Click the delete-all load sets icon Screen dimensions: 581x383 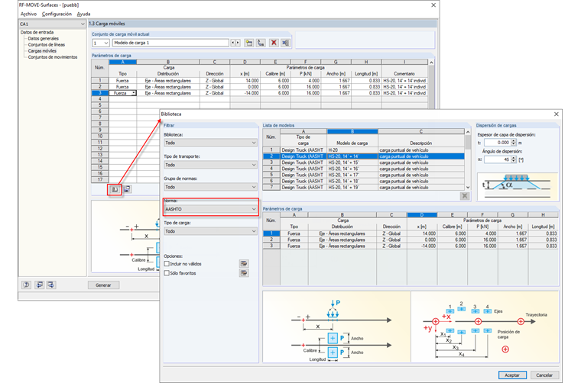(x=285, y=43)
